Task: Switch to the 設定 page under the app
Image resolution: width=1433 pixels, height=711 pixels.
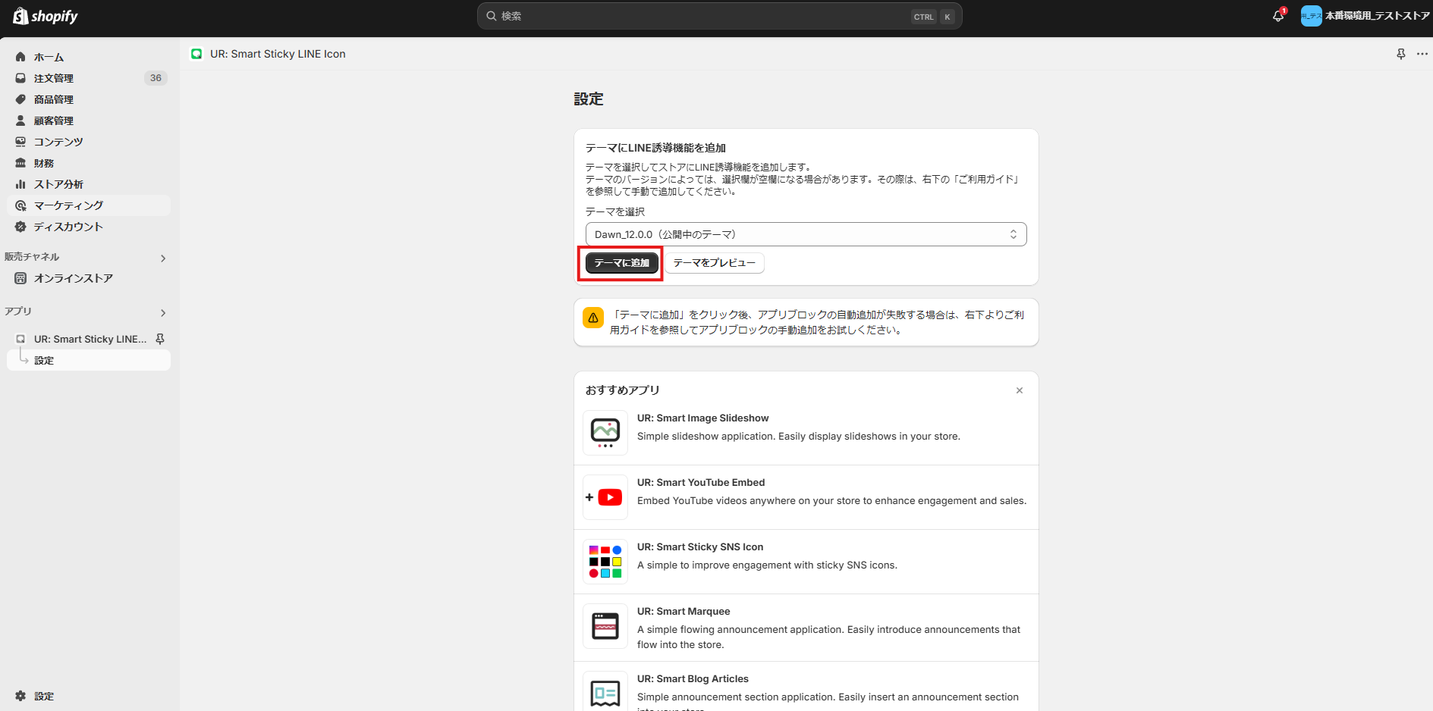Action: pyautogui.click(x=43, y=360)
